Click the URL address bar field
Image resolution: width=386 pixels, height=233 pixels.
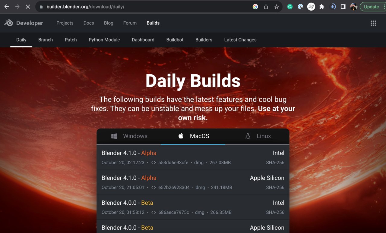[145, 7]
